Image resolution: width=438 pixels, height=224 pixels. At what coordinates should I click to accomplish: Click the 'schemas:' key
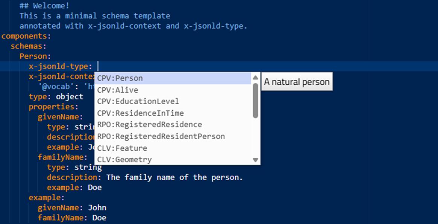(x=29, y=46)
